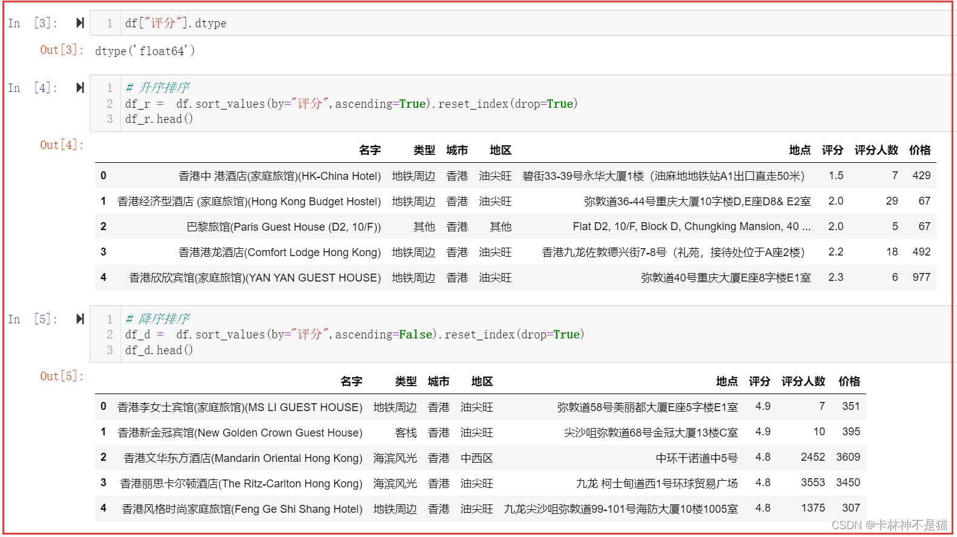Click the dtype('float64') output text
The image size is (957, 537).
pyautogui.click(x=145, y=51)
